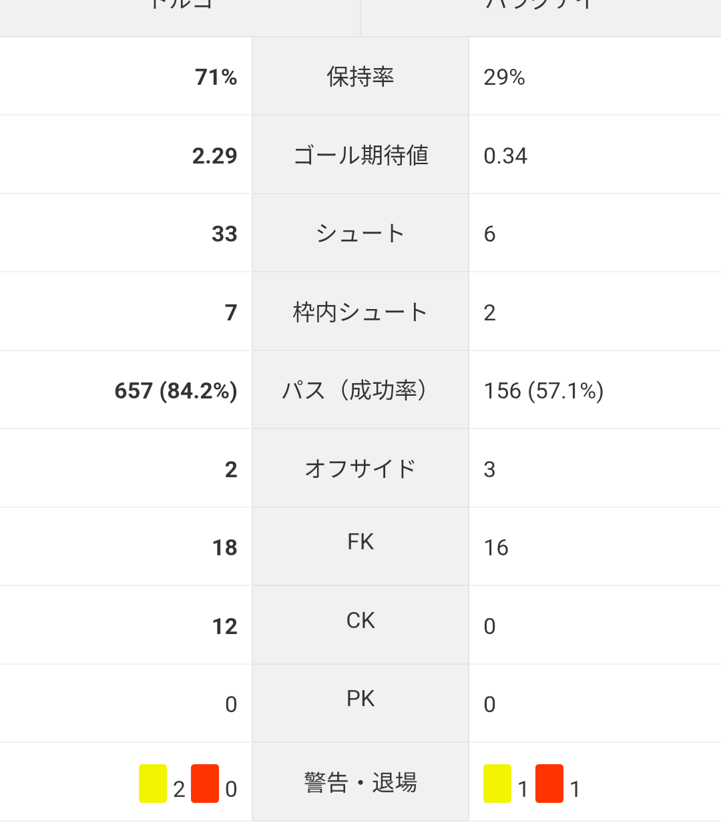Click the 警告・退場 label
This screenshot has width=721, height=827.
click(x=360, y=782)
